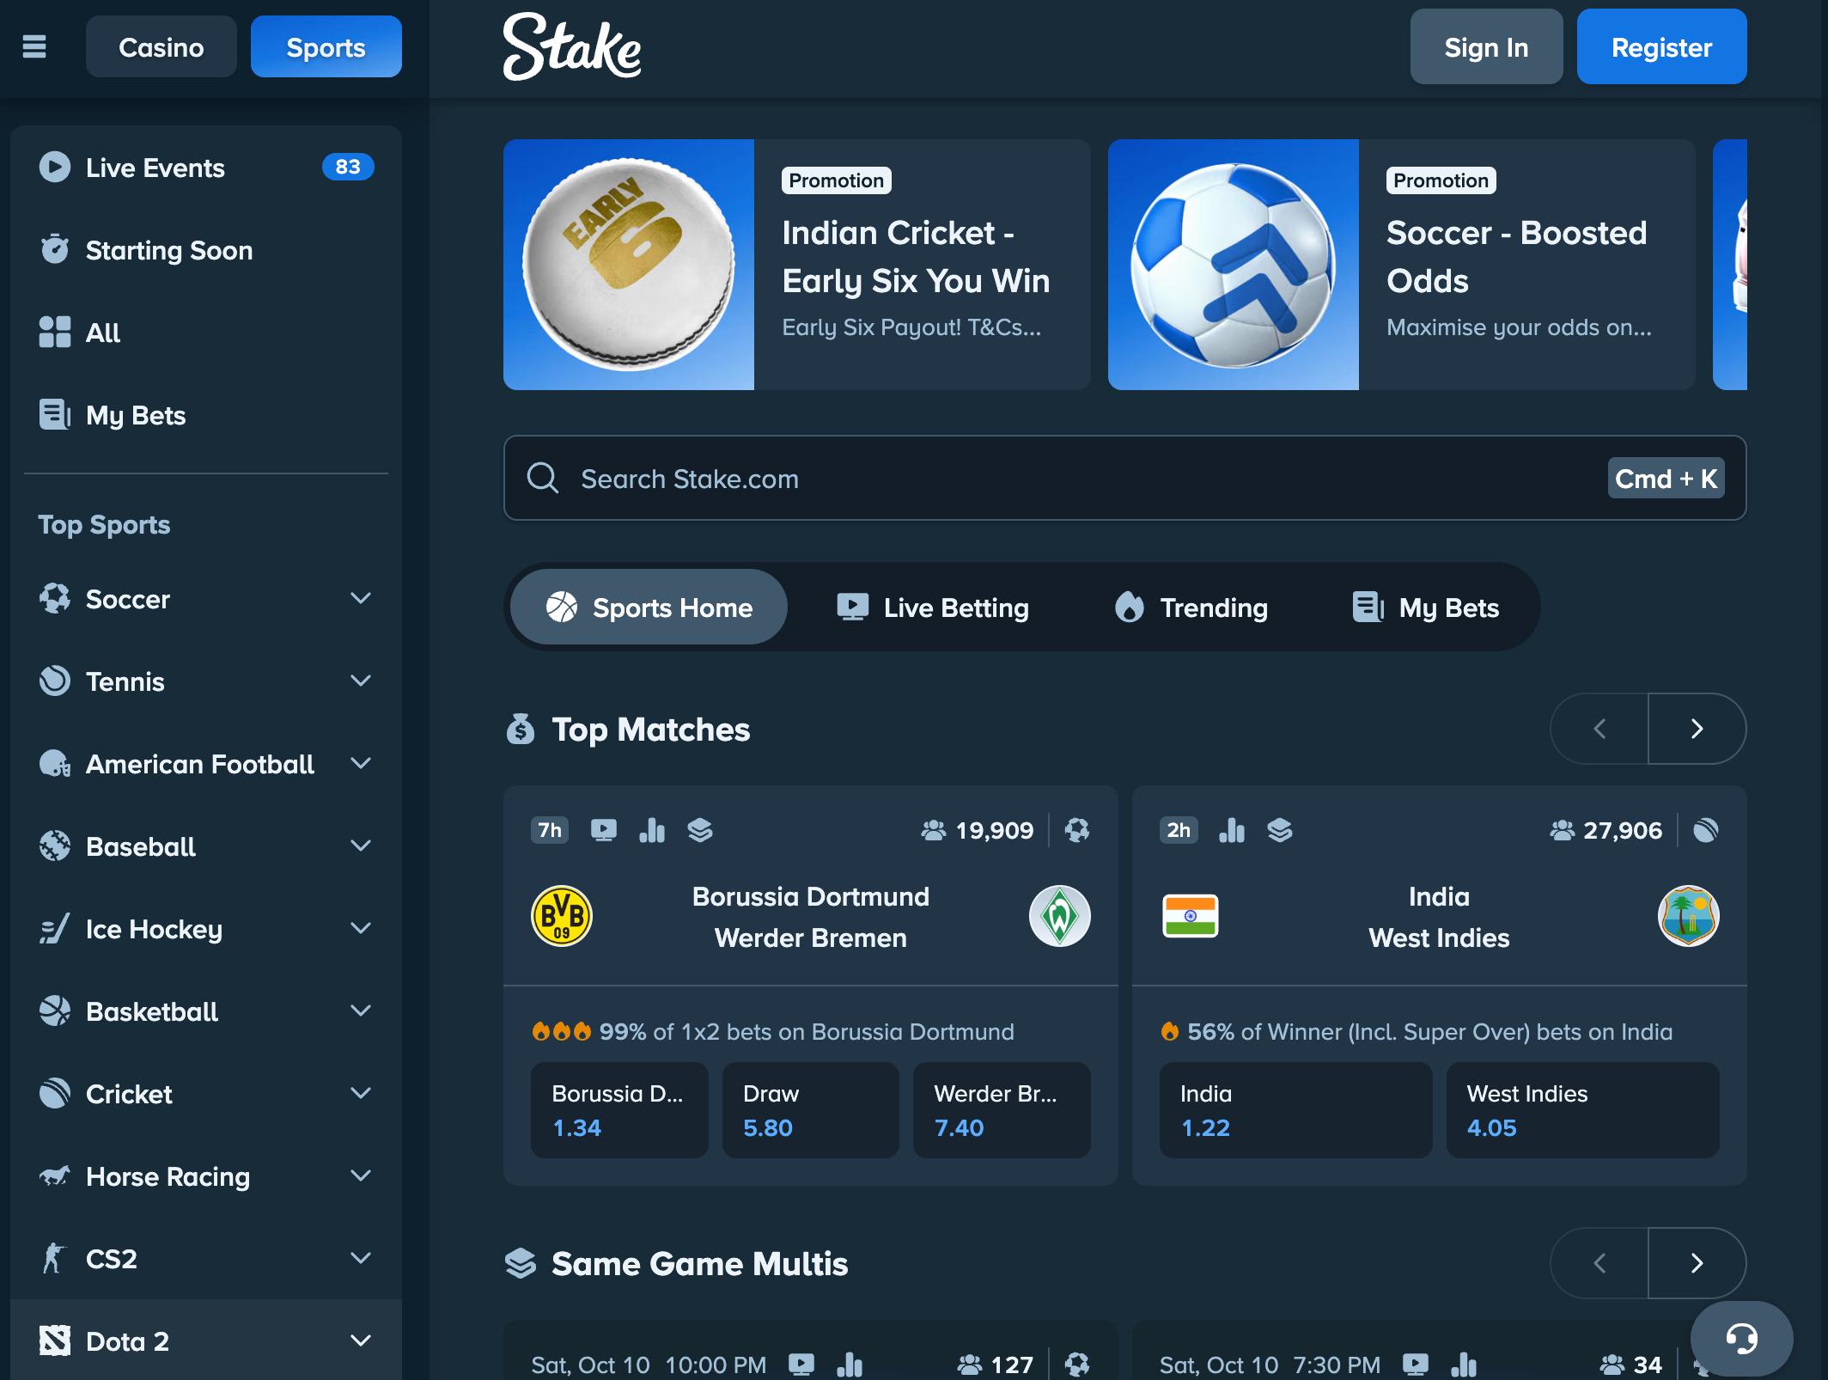This screenshot has height=1380, width=1828.
Task: Go to next Top Matches
Action: click(x=1697, y=729)
